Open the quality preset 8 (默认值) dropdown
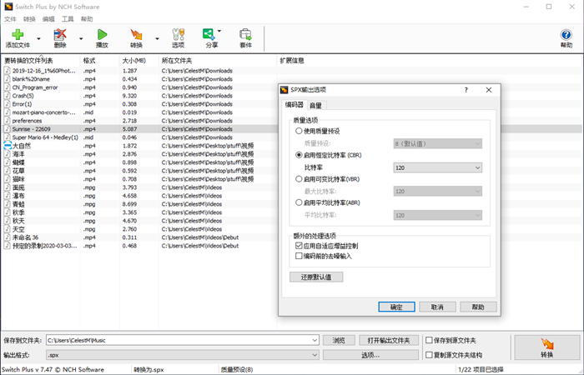 438,143
